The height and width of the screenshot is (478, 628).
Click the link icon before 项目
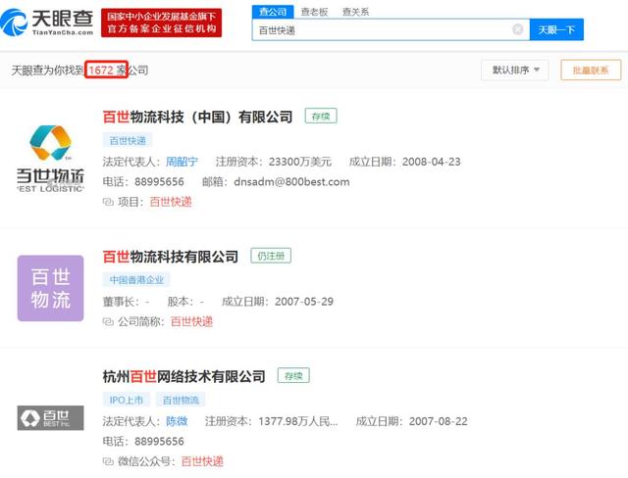tap(108, 202)
